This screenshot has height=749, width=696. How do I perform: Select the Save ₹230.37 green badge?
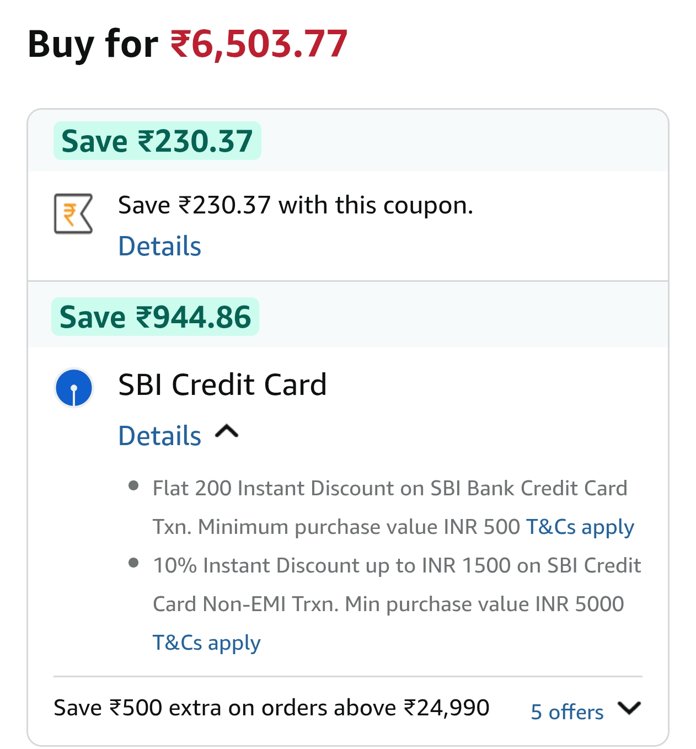(x=157, y=141)
